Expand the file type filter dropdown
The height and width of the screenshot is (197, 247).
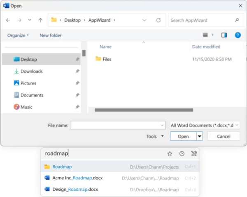click(205, 125)
